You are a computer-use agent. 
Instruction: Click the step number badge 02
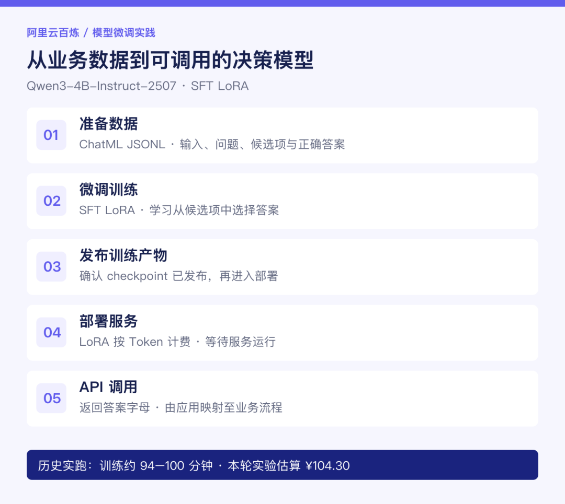(x=51, y=201)
